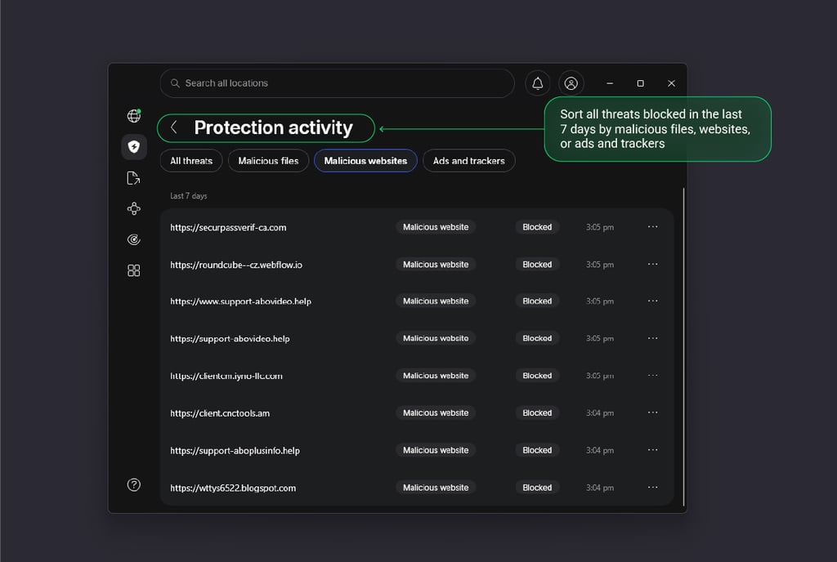Select https://roundcube--cz.webflow.io entry

click(236, 265)
